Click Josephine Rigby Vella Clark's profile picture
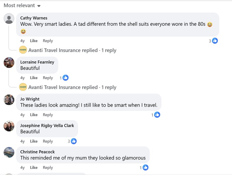Viewport: 232px width, 176px height. 9,126
